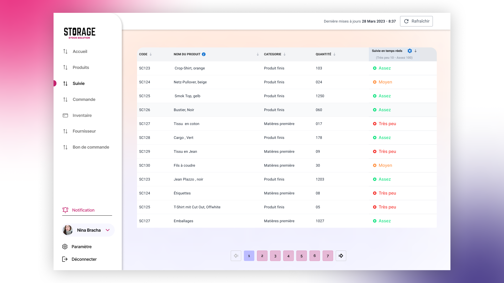Image resolution: width=504 pixels, height=283 pixels.
Task: Click the Inventaire card icon
Action: [65, 115]
